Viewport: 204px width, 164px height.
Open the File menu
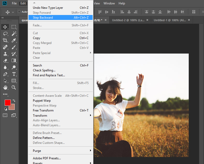coord(14,3)
